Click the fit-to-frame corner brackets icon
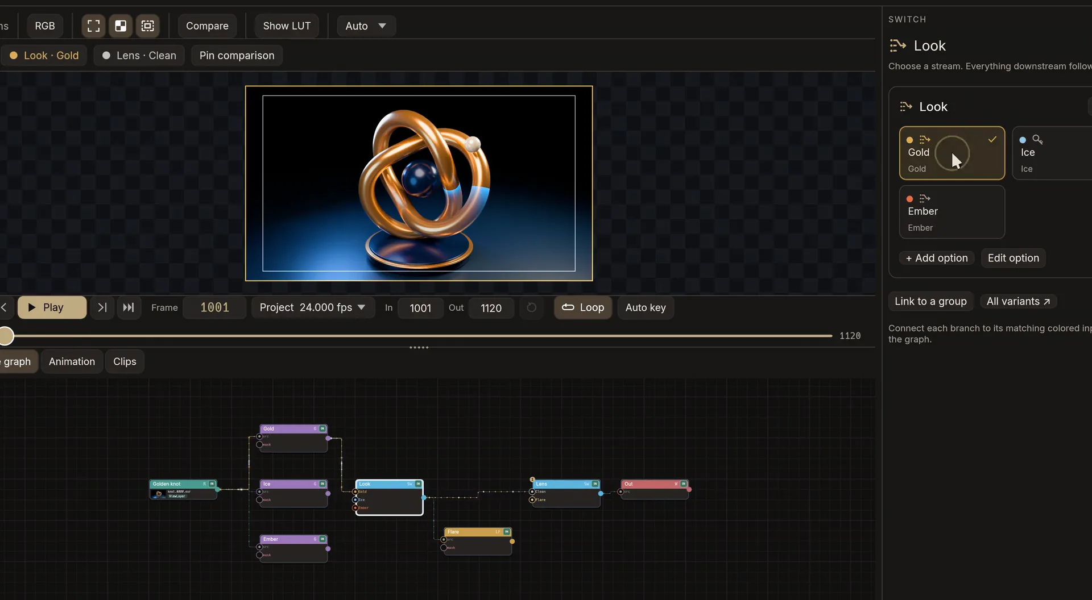Image resolution: width=1092 pixels, height=600 pixels. [93, 26]
